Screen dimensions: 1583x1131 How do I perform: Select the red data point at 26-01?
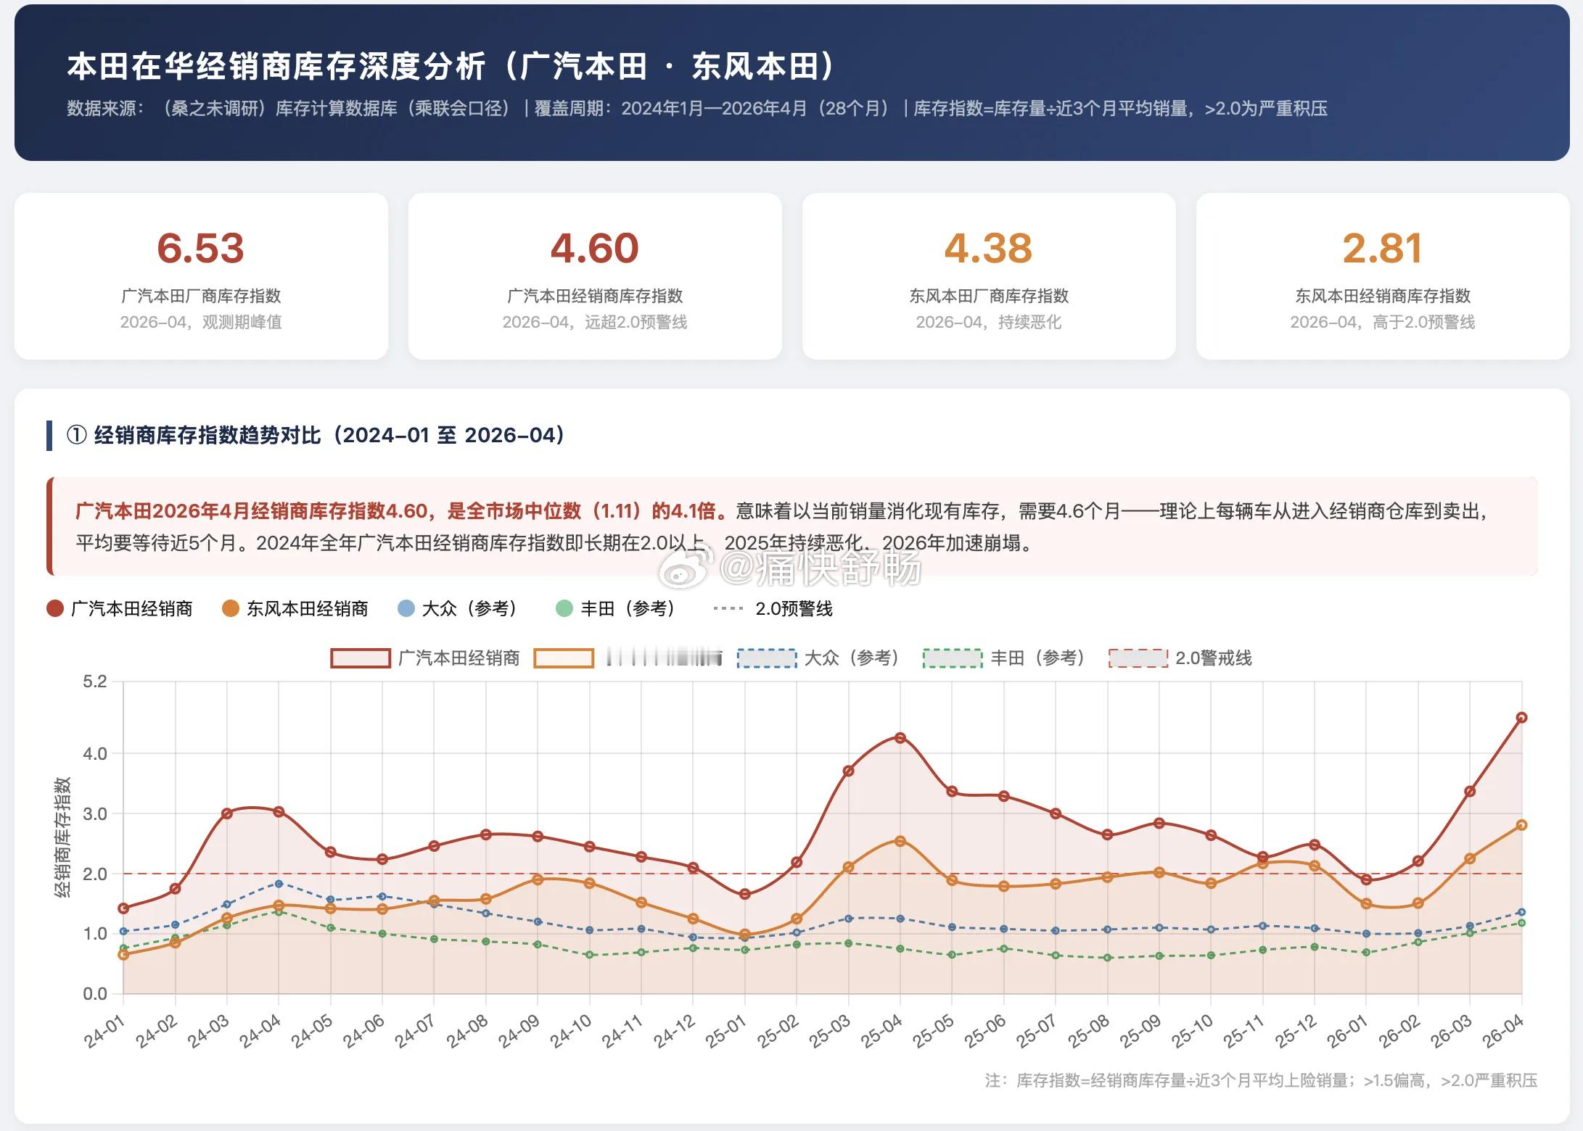1366,879
